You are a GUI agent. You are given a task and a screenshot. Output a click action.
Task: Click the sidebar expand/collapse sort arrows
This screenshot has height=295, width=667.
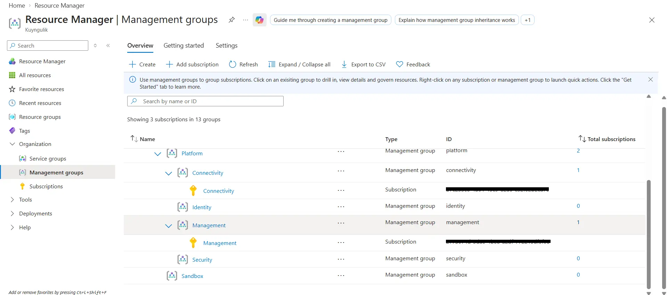(95, 46)
